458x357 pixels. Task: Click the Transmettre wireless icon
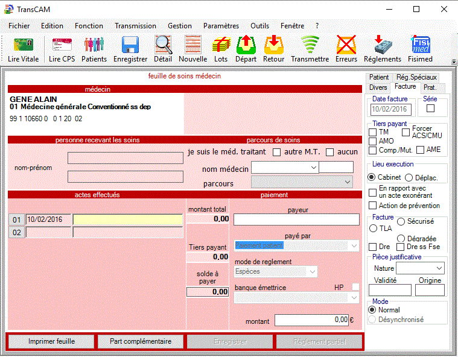pos(310,45)
